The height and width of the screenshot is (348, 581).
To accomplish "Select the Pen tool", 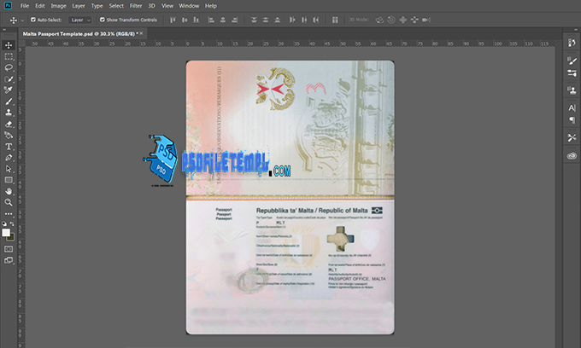I will click(x=9, y=158).
